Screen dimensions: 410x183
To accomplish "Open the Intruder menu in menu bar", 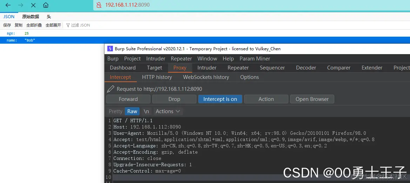I will coord(156,59).
